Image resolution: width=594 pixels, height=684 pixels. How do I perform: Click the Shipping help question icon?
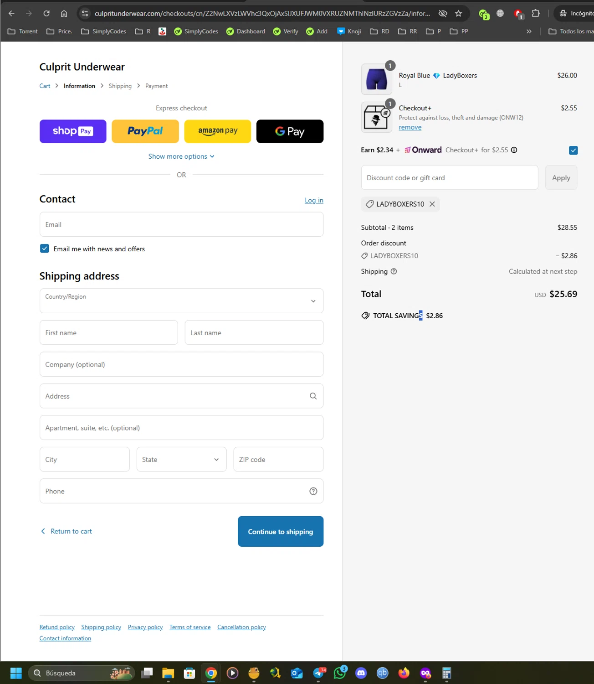394,271
